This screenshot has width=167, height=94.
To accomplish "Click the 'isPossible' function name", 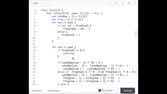I will pos(60,13).
